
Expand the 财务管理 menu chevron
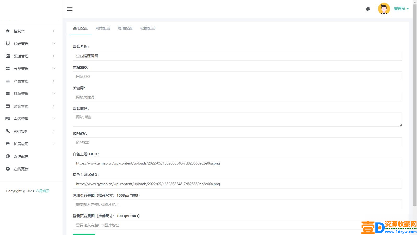pos(54,106)
